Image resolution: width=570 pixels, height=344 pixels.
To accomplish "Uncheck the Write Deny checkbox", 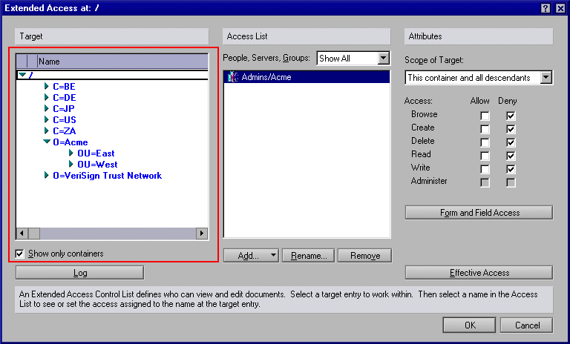I will tap(511, 169).
